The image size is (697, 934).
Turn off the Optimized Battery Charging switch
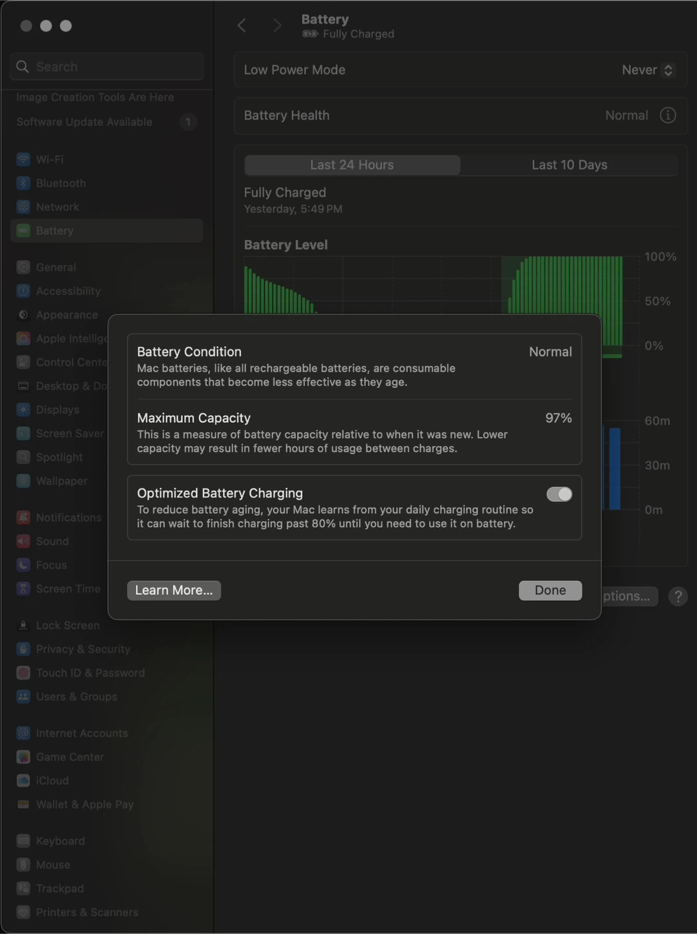[x=559, y=494]
